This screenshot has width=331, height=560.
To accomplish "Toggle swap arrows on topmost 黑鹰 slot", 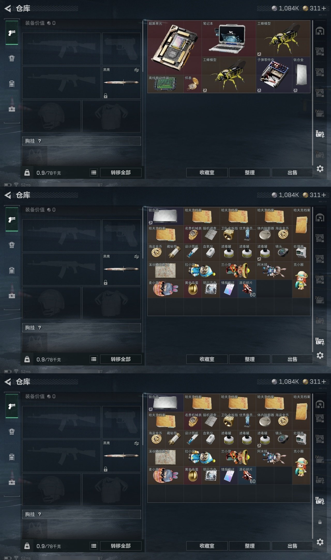I will coord(137,70).
